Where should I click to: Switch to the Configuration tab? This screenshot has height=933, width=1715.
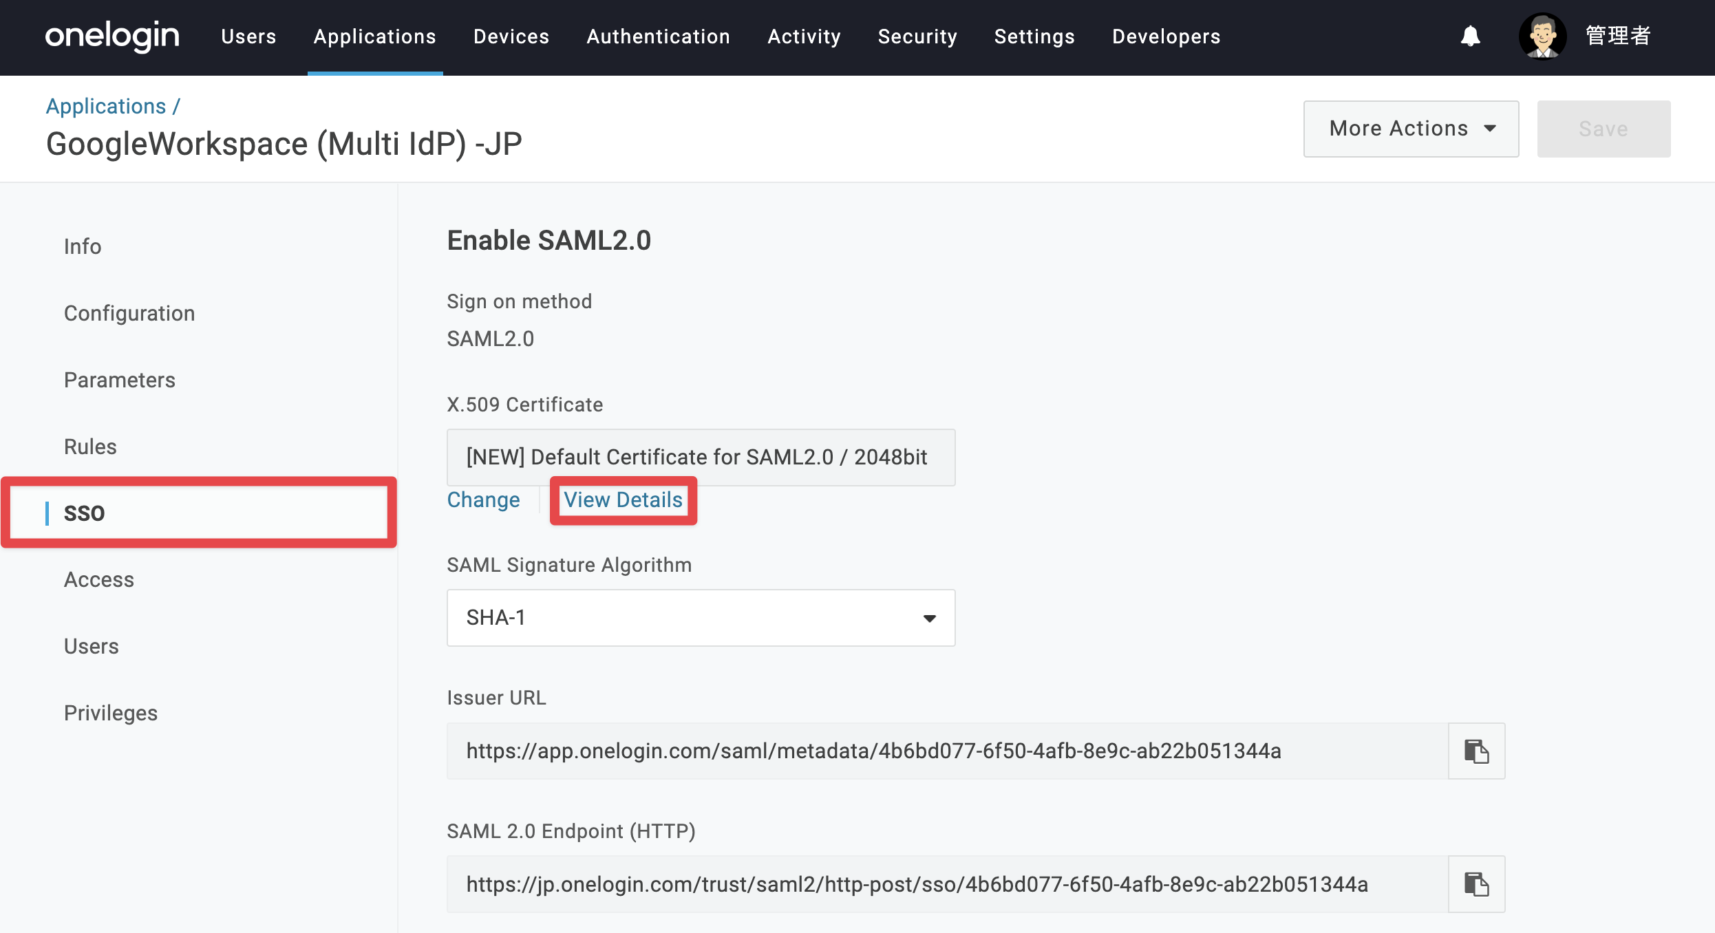[x=129, y=313]
